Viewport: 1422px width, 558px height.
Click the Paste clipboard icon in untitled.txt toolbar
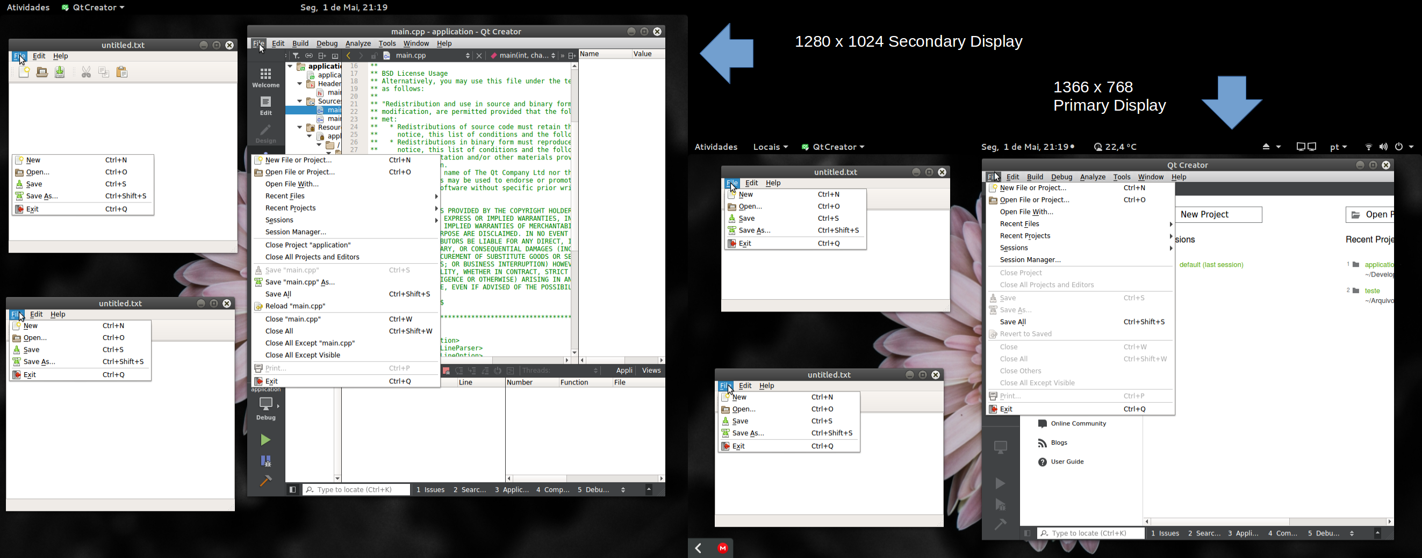click(x=122, y=72)
